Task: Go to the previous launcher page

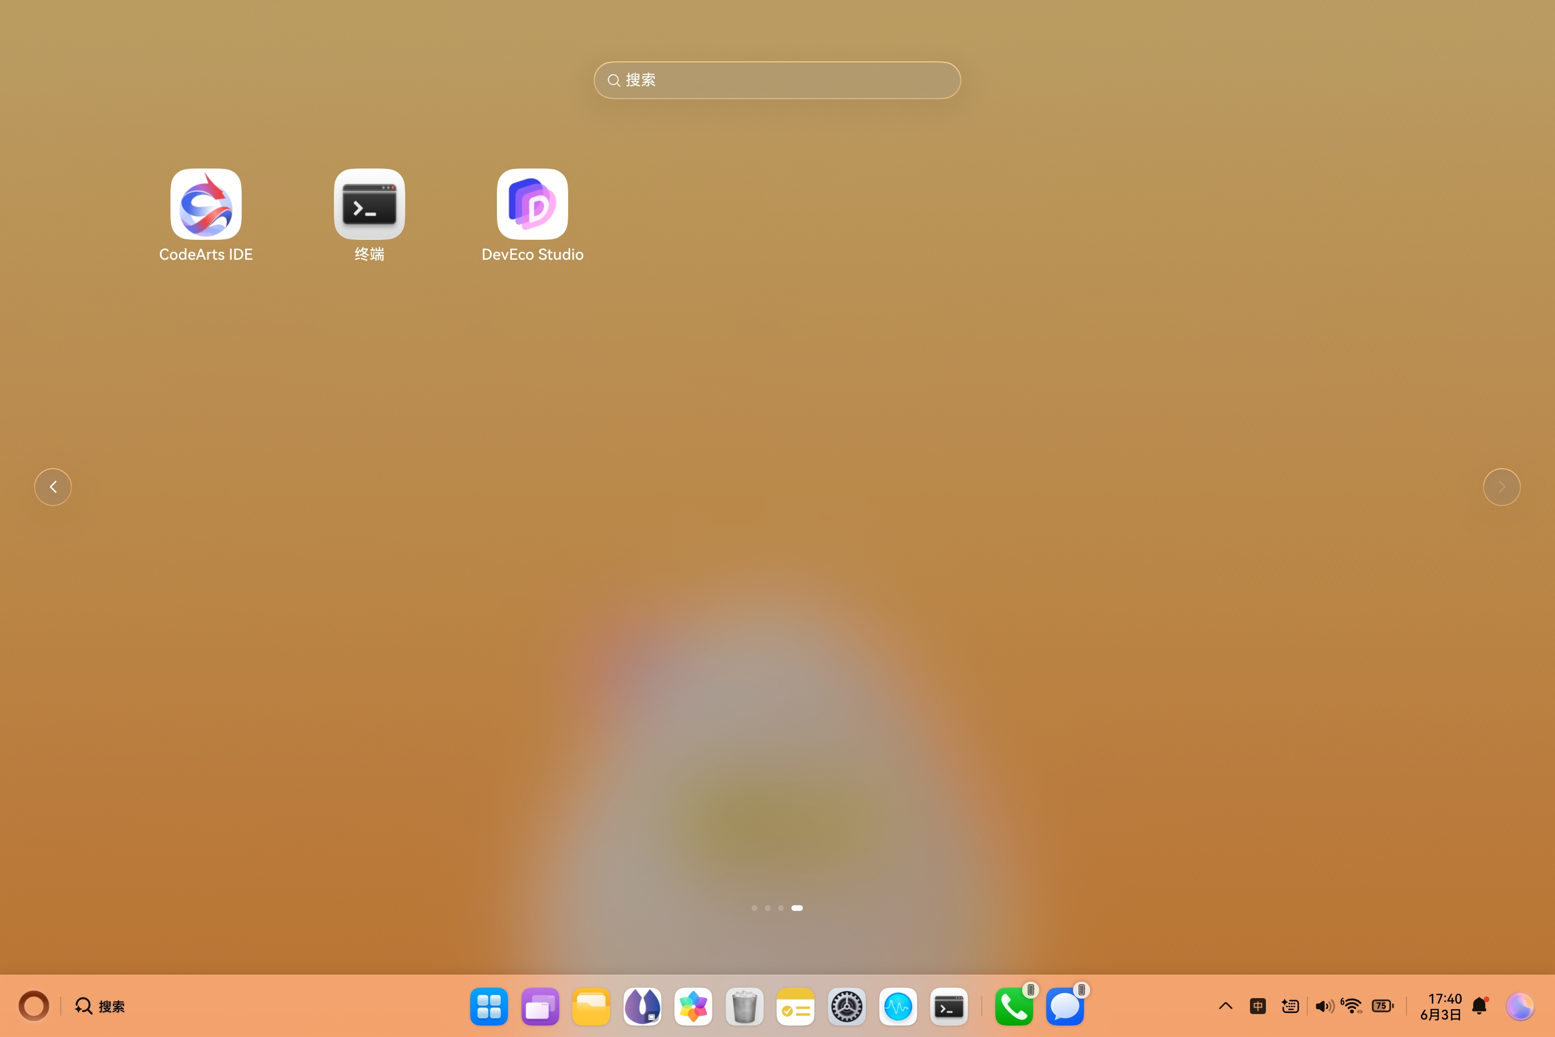Action: [x=53, y=487]
